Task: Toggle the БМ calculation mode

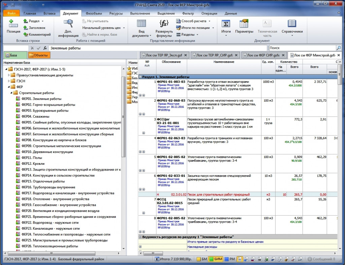Action: pos(202,259)
